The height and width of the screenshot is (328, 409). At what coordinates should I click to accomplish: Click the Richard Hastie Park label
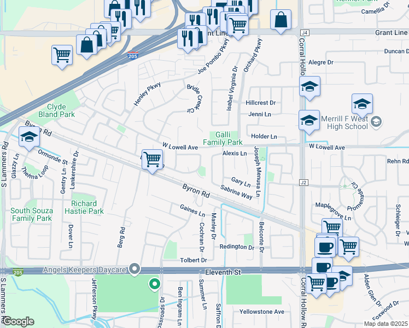point(84,207)
